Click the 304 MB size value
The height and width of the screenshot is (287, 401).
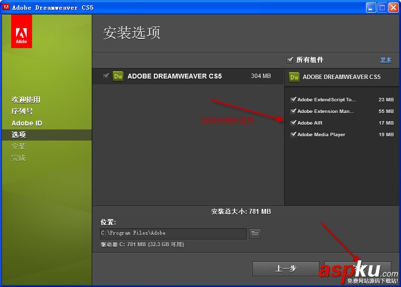click(261, 76)
